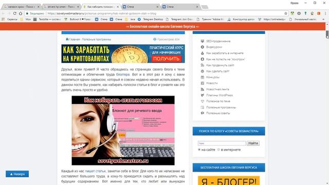Screen dimensions: 329x185
Task: Open the 'Как сделать сайт' category
Action: [218, 71]
